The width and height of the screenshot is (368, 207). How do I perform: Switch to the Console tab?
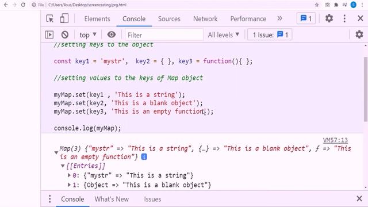[x=134, y=19]
